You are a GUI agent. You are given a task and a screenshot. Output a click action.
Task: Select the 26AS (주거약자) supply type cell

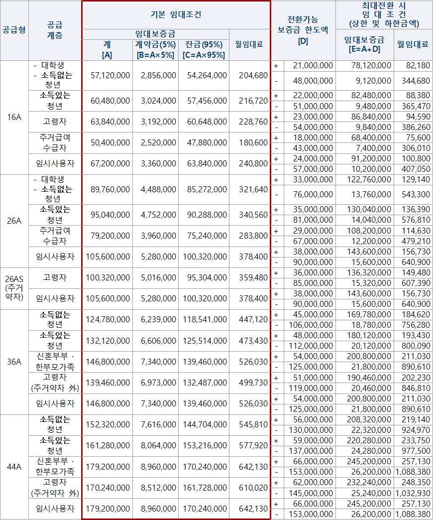[x=14, y=288]
